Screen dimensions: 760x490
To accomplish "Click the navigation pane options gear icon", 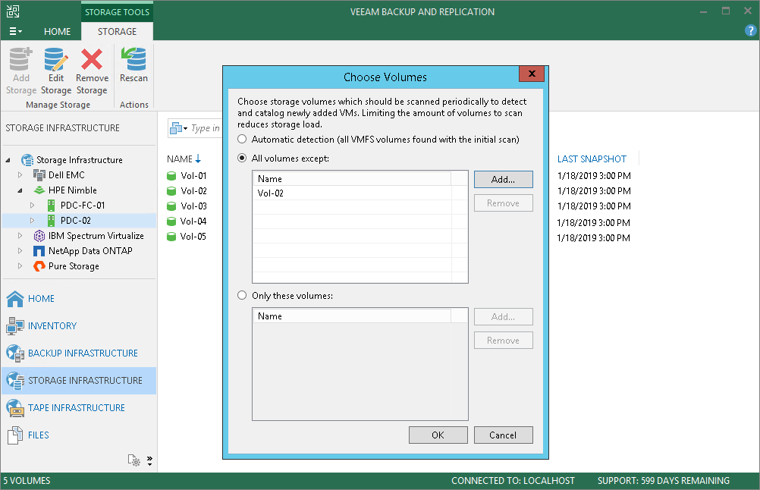I will [133, 460].
